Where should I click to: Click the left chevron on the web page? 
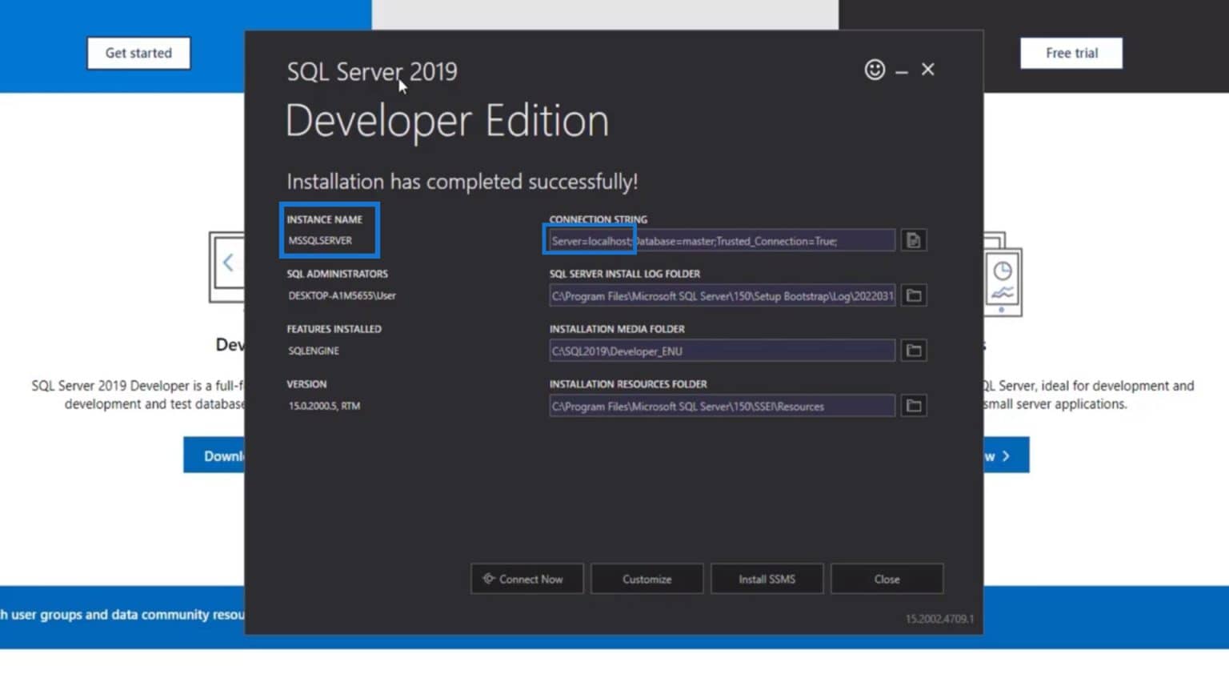(x=228, y=263)
